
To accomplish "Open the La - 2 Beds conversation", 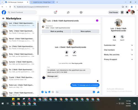I will [x=18, y=48].
